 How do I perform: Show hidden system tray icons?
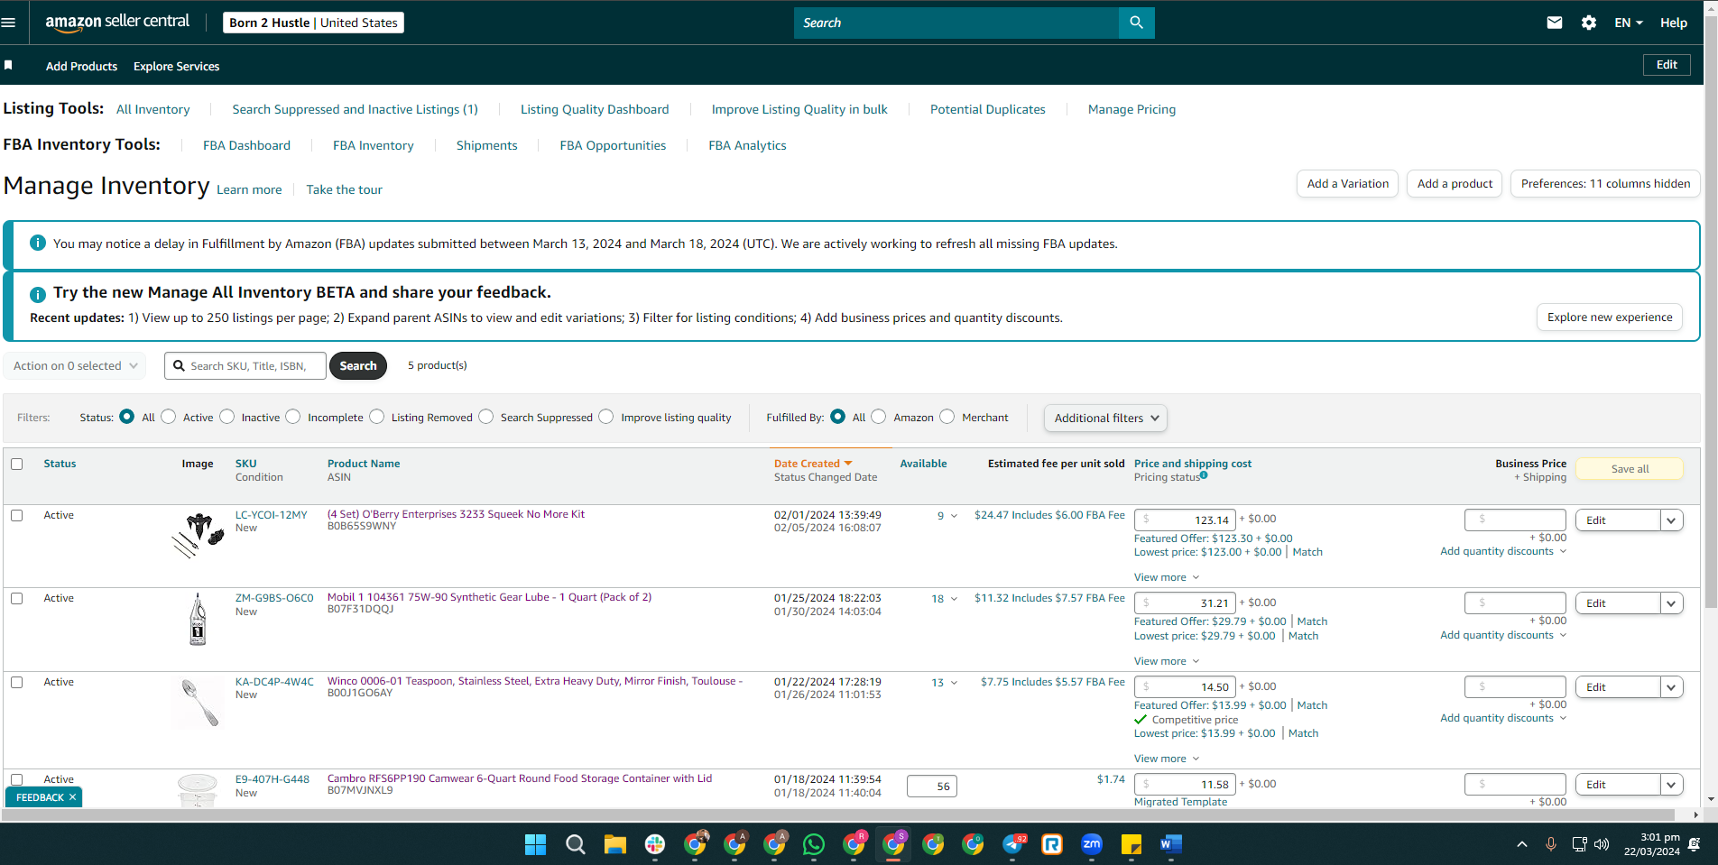click(1522, 844)
